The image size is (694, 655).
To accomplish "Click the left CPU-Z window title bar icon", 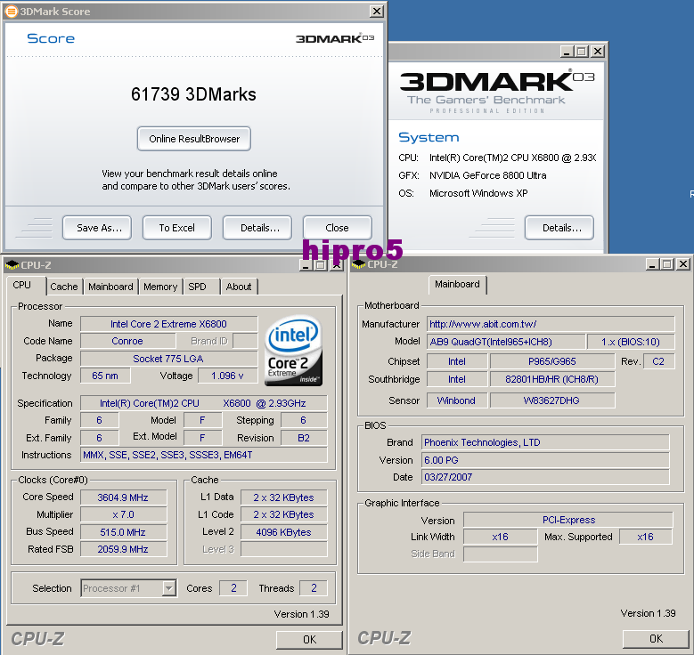I will [12, 264].
